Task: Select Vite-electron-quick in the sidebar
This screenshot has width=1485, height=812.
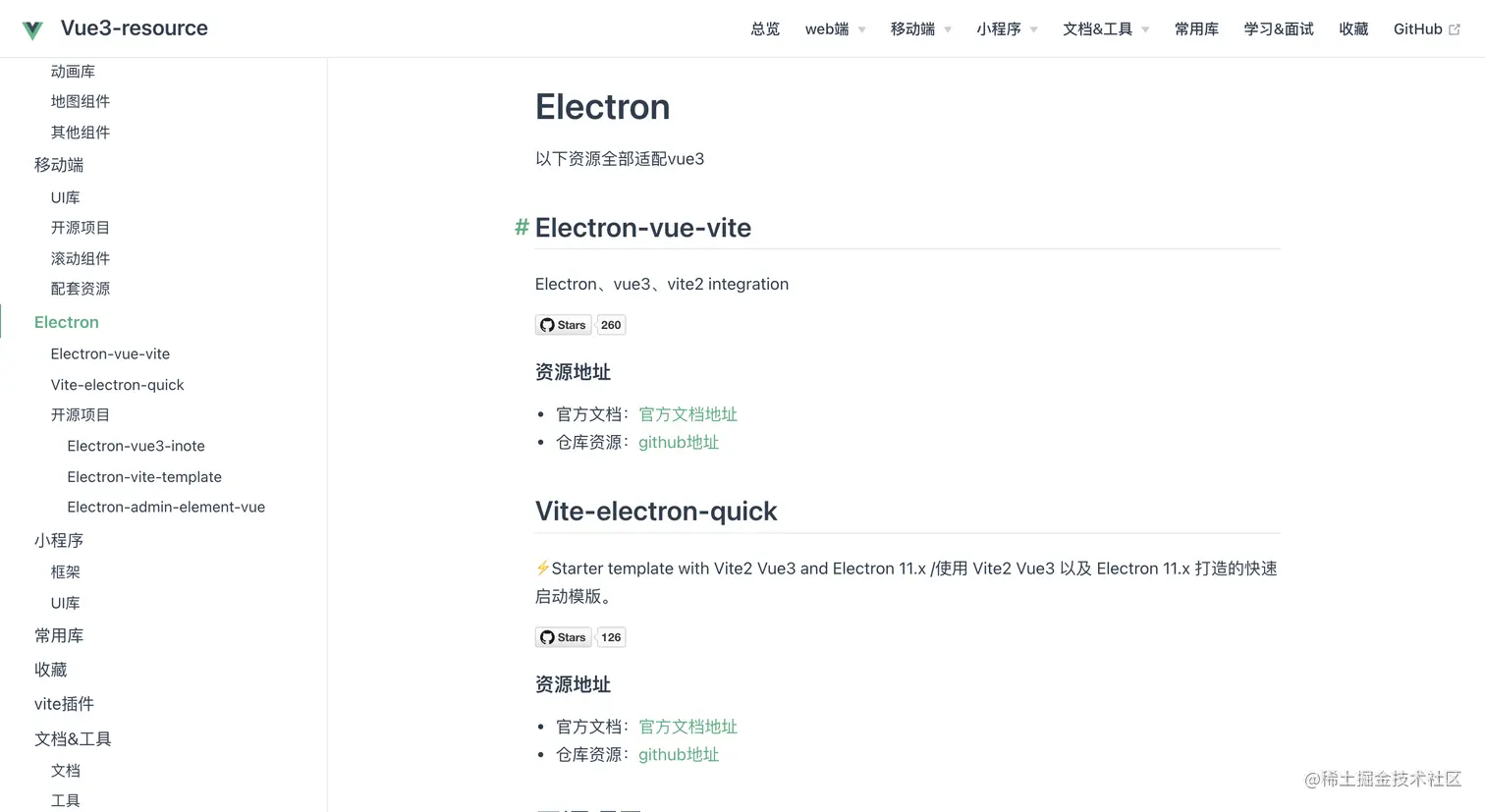Action: point(117,385)
